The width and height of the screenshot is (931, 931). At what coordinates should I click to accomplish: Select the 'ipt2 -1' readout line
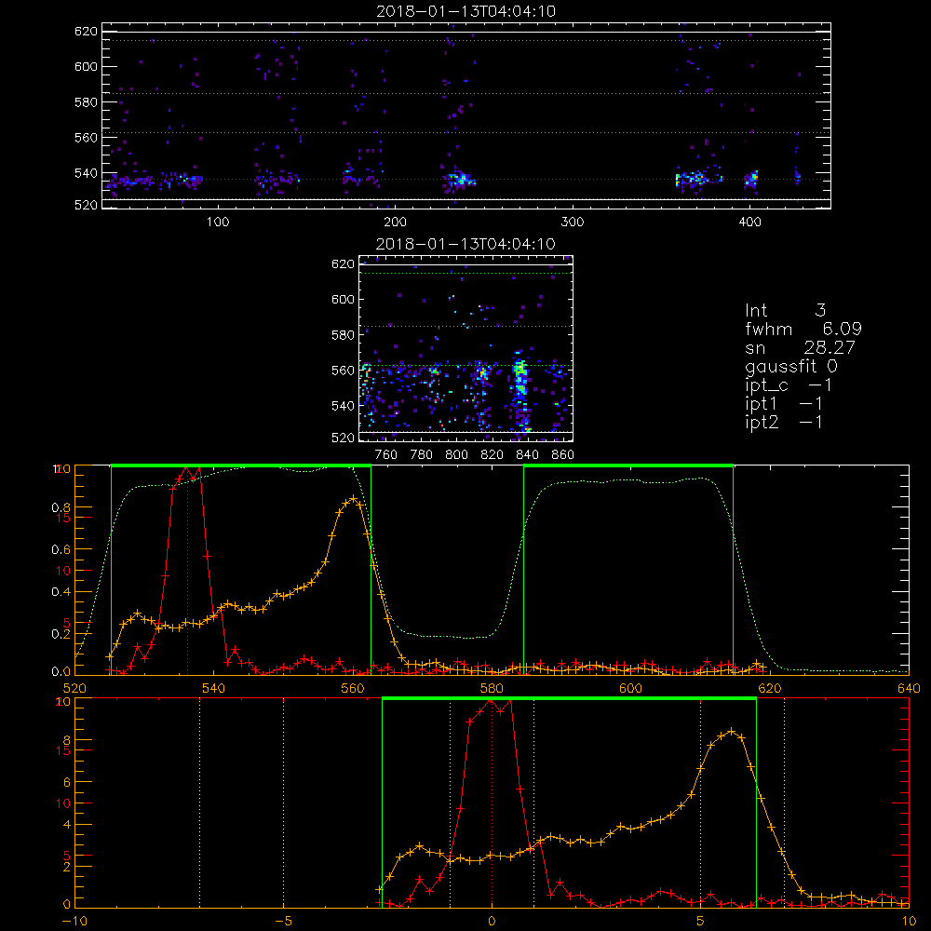784,423
